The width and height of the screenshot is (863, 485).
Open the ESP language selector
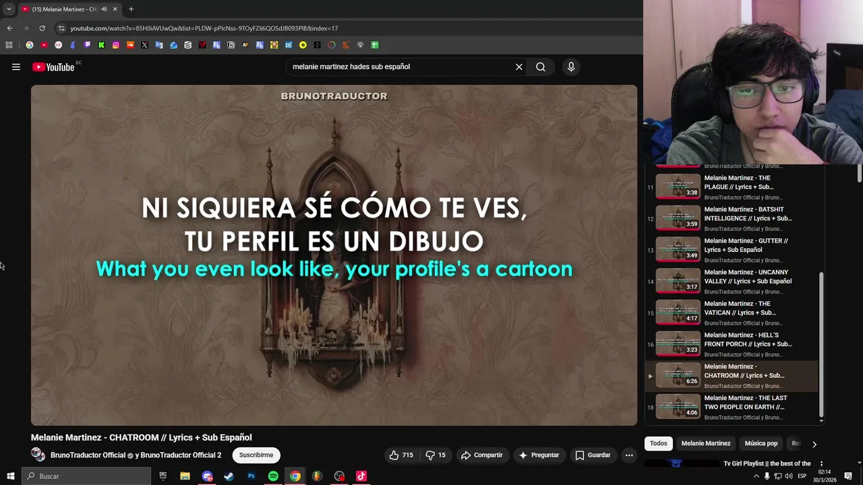click(802, 476)
